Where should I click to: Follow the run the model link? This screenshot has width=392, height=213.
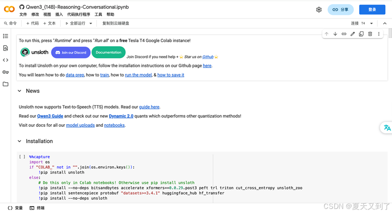pos(138,75)
